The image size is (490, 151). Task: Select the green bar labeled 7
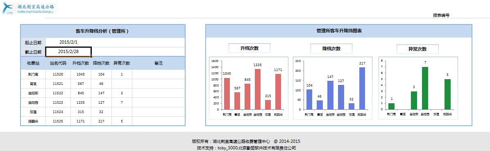click(x=425, y=88)
